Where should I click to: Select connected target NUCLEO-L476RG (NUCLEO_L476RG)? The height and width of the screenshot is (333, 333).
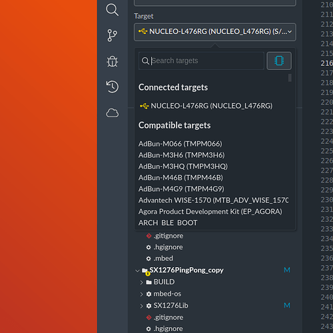211,106
